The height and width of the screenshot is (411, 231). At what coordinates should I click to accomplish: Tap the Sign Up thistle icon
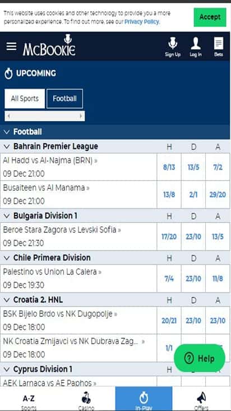(x=173, y=43)
